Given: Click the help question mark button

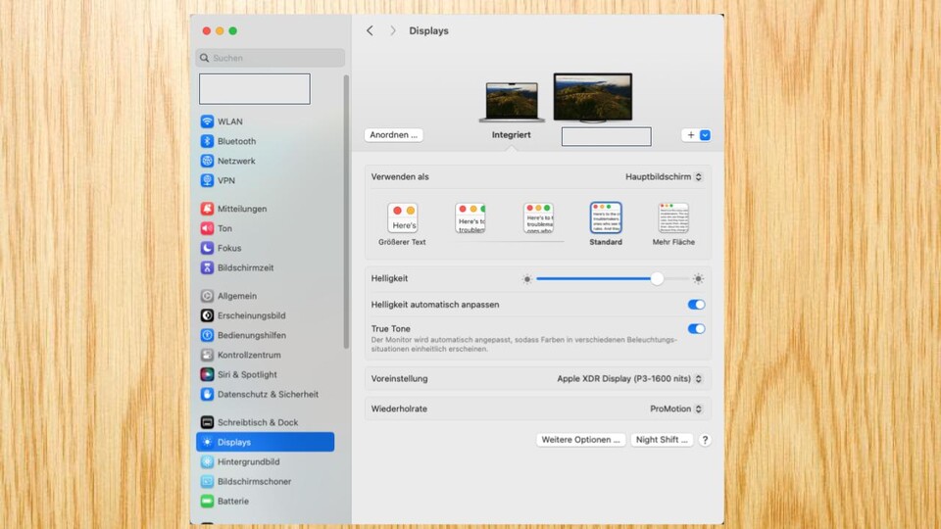Looking at the screenshot, I should tap(705, 440).
